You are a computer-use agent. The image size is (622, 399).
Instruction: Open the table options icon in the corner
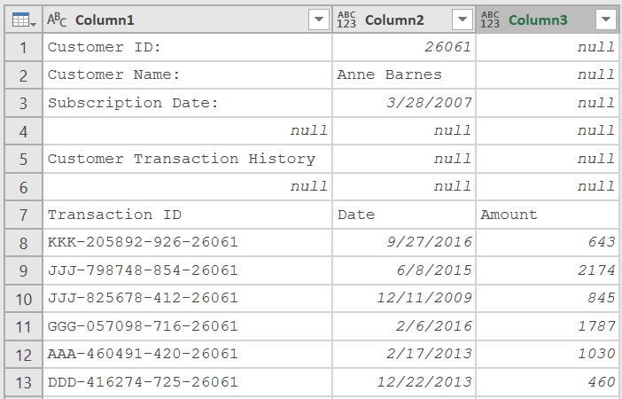23,20
